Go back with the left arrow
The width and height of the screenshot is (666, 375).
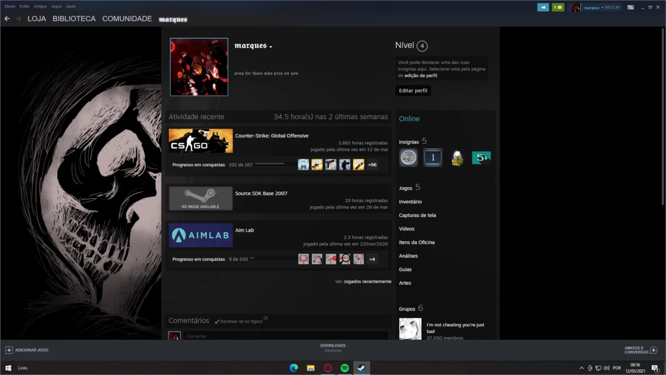pos(7,19)
